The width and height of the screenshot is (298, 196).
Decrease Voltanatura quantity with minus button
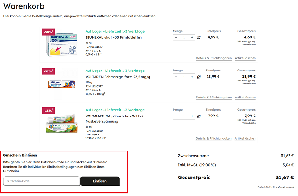coord(176,116)
